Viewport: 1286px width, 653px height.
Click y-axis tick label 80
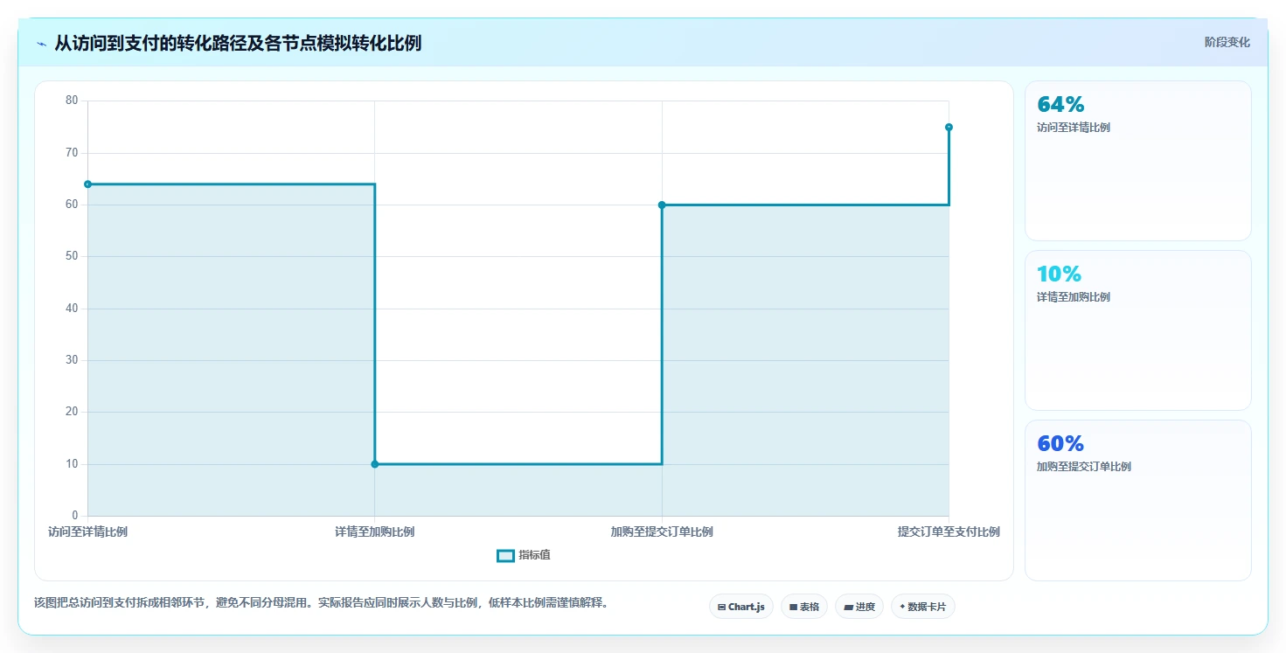point(72,101)
